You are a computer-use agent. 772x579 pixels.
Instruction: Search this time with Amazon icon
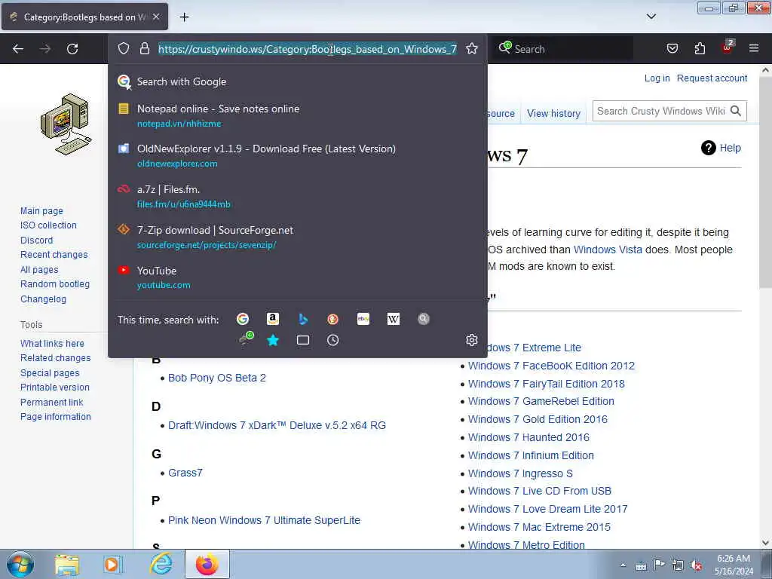(273, 319)
